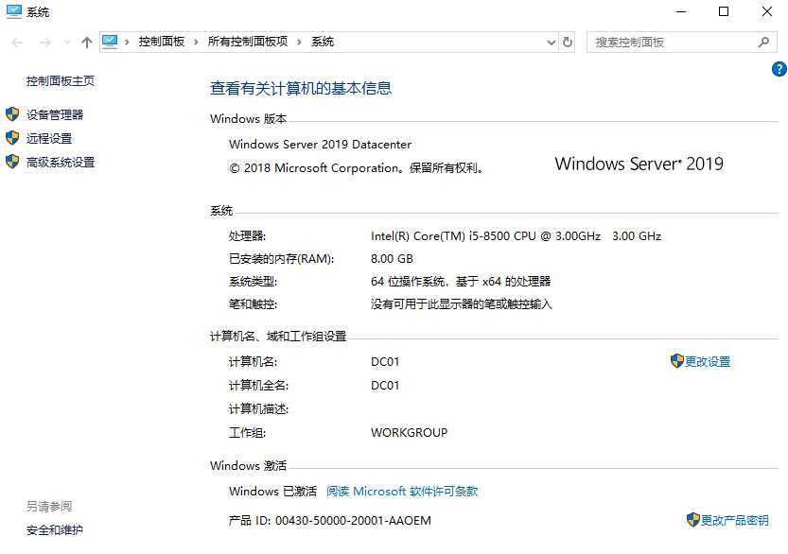Click the system icon in title bar
This screenshot has height=554, width=788.
tap(14, 11)
